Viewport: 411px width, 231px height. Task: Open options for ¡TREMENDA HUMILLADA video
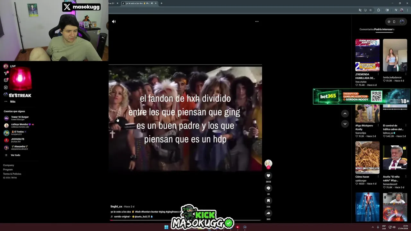pos(378,74)
